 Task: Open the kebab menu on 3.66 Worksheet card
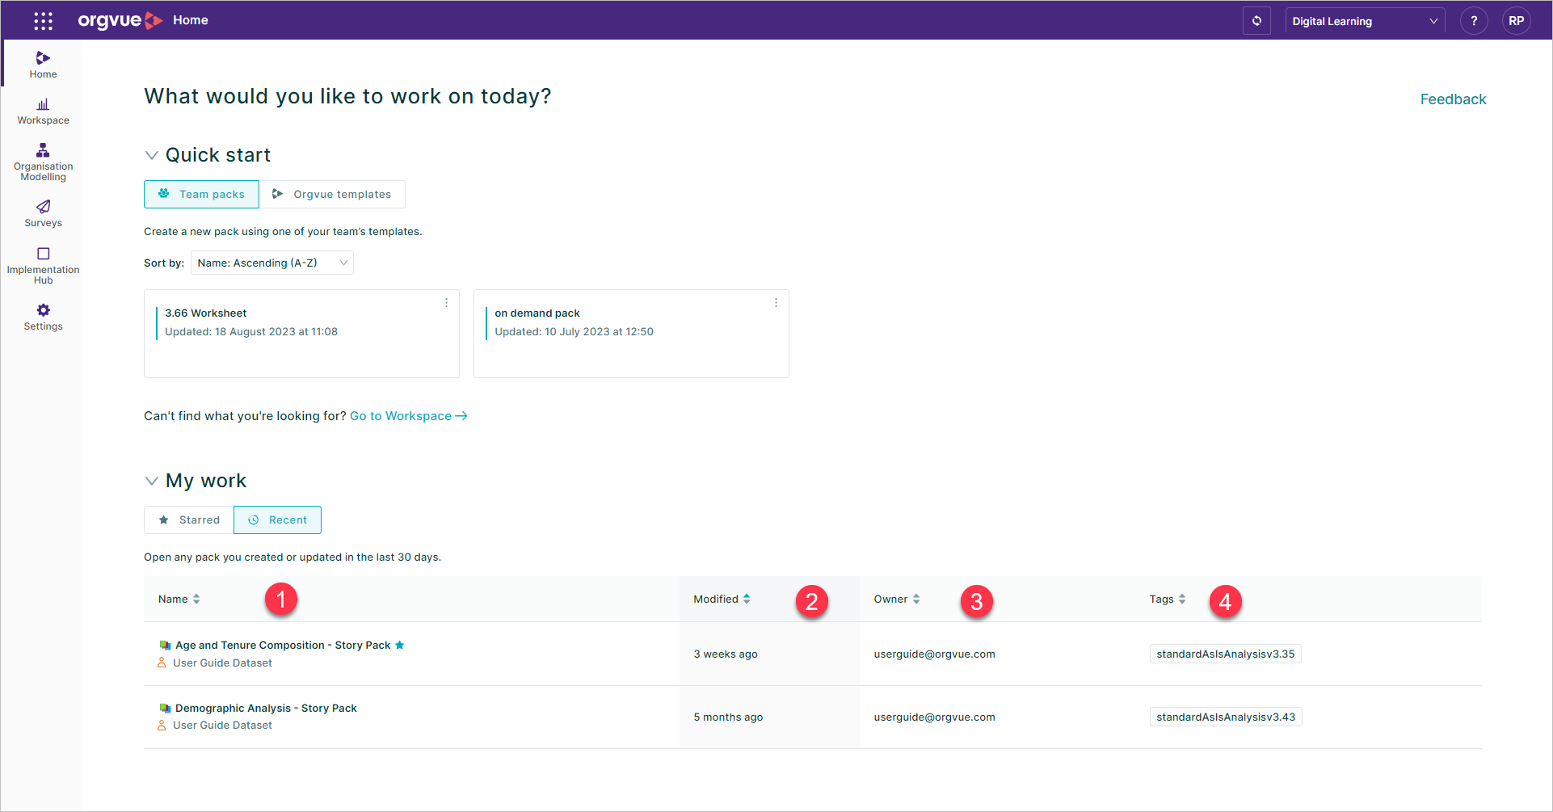(446, 302)
